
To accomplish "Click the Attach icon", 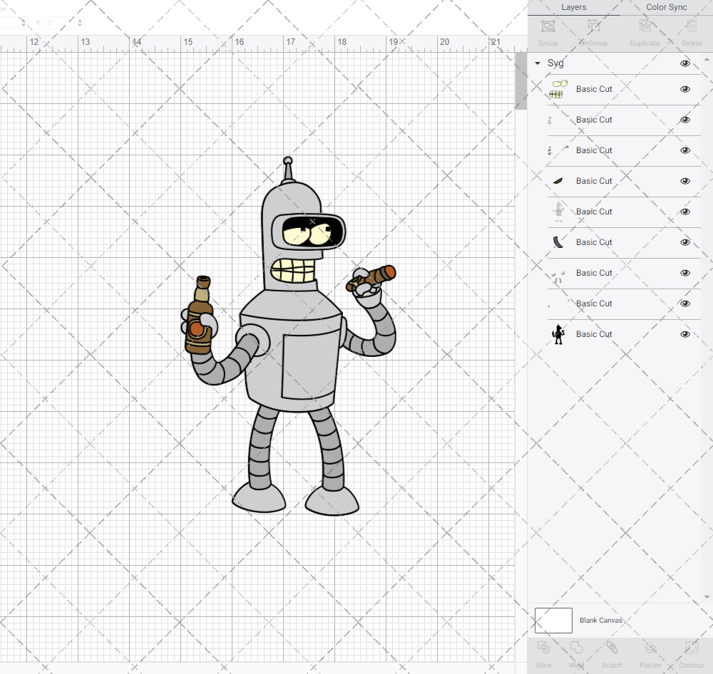I will (612, 652).
